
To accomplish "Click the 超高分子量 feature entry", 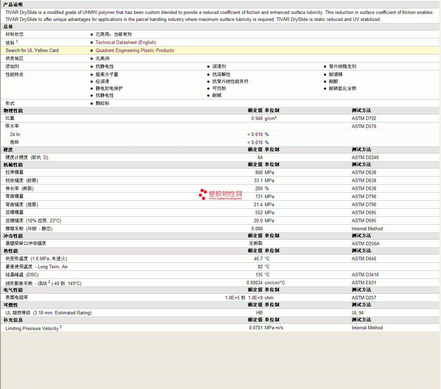I will tap(107, 74).
